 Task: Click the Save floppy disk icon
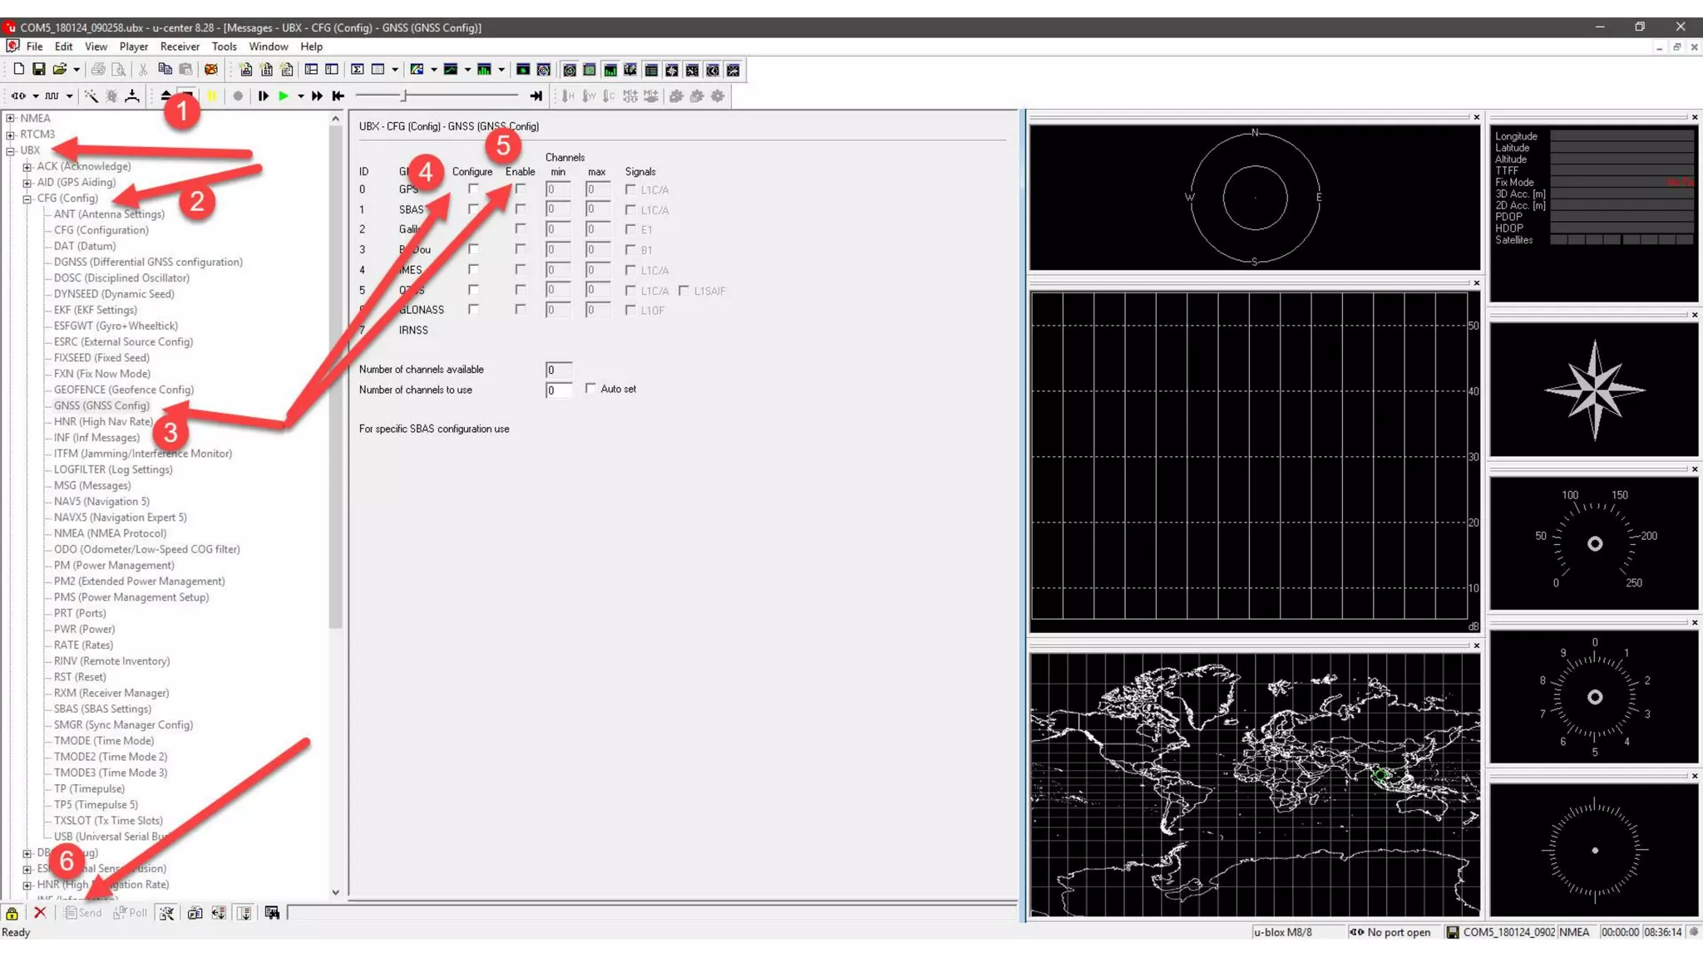click(x=39, y=70)
